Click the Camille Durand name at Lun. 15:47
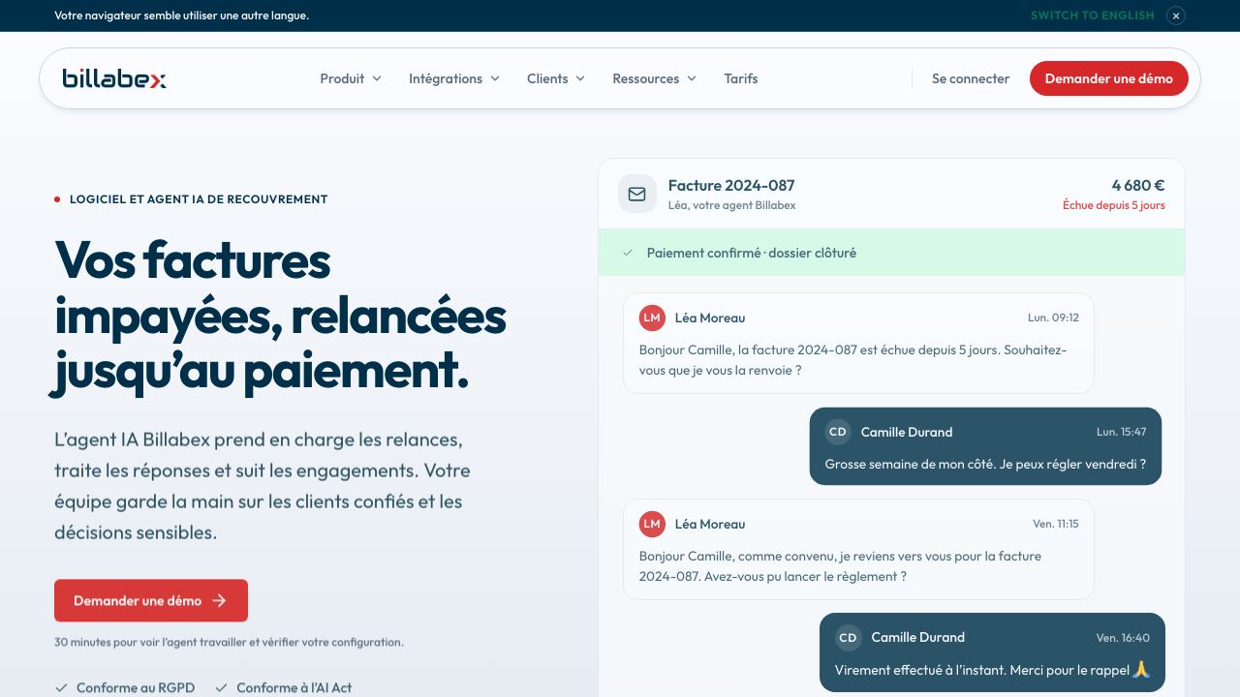 tap(907, 432)
